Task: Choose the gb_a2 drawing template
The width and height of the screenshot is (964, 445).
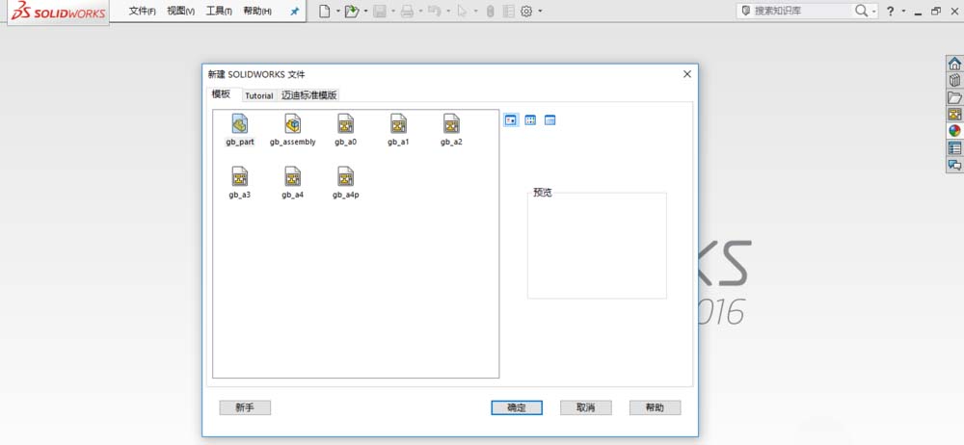Action: pos(451,123)
